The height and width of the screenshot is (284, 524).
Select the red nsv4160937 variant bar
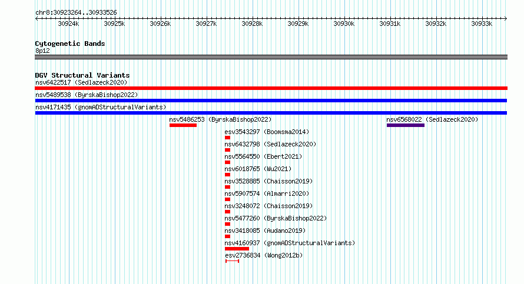click(x=237, y=249)
